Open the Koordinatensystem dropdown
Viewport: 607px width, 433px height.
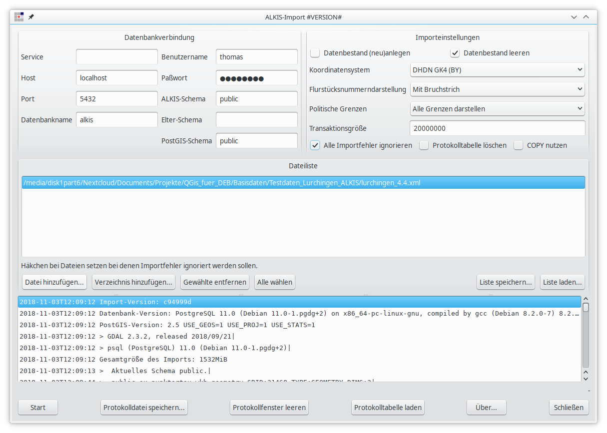pos(497,70)
